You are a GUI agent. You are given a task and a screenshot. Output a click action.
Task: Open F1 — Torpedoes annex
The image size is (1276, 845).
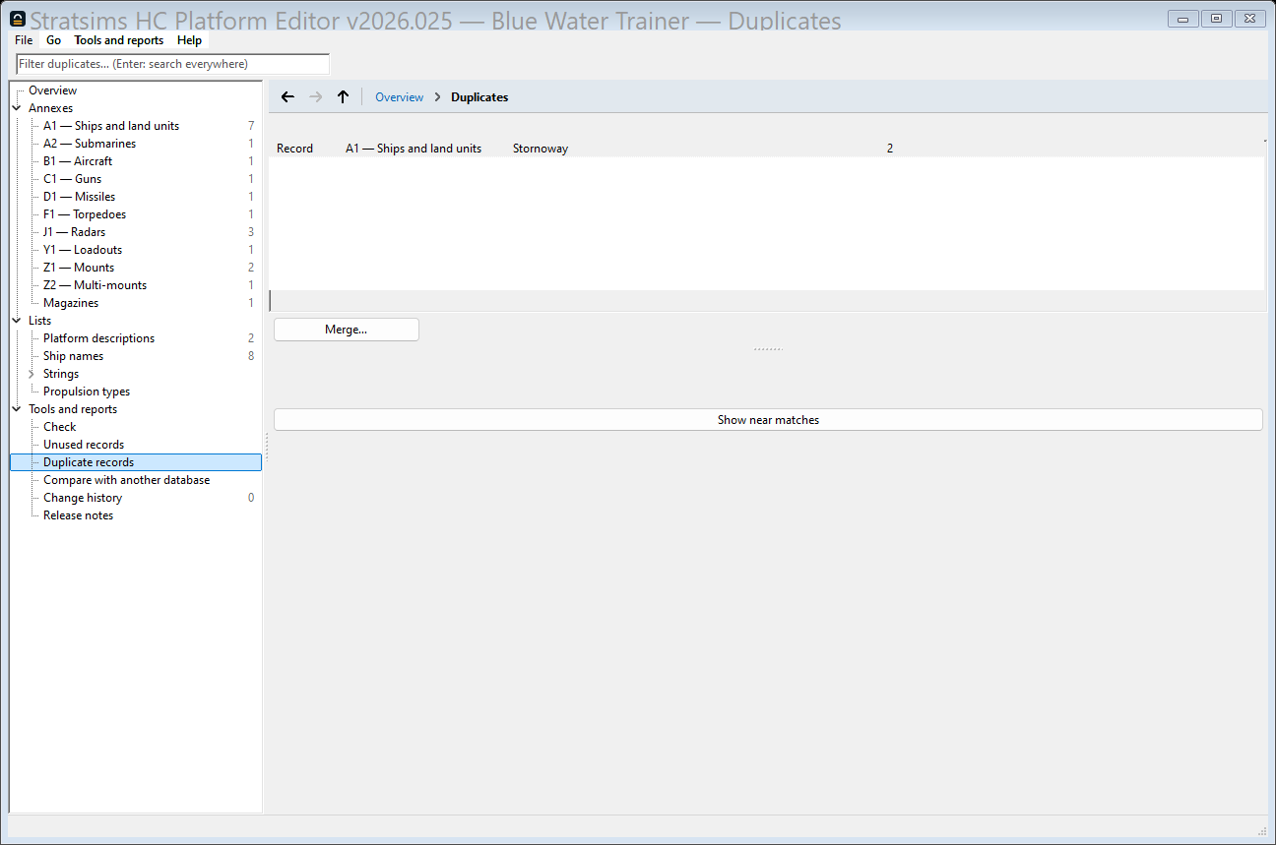pyautogui.click(x=85, y=214)
